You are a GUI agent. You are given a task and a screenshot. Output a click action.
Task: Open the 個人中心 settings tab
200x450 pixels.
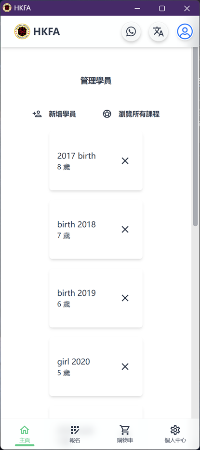(175, 434)
